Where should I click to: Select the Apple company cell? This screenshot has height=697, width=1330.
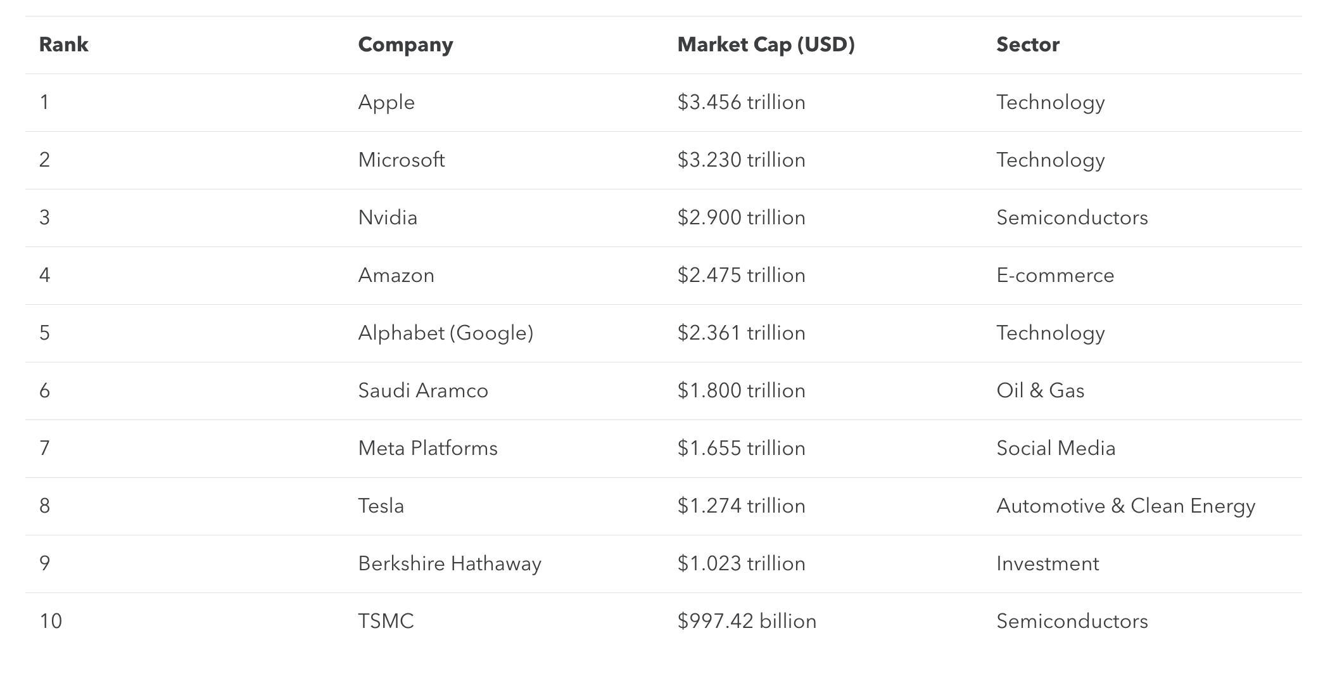[386, 102]
